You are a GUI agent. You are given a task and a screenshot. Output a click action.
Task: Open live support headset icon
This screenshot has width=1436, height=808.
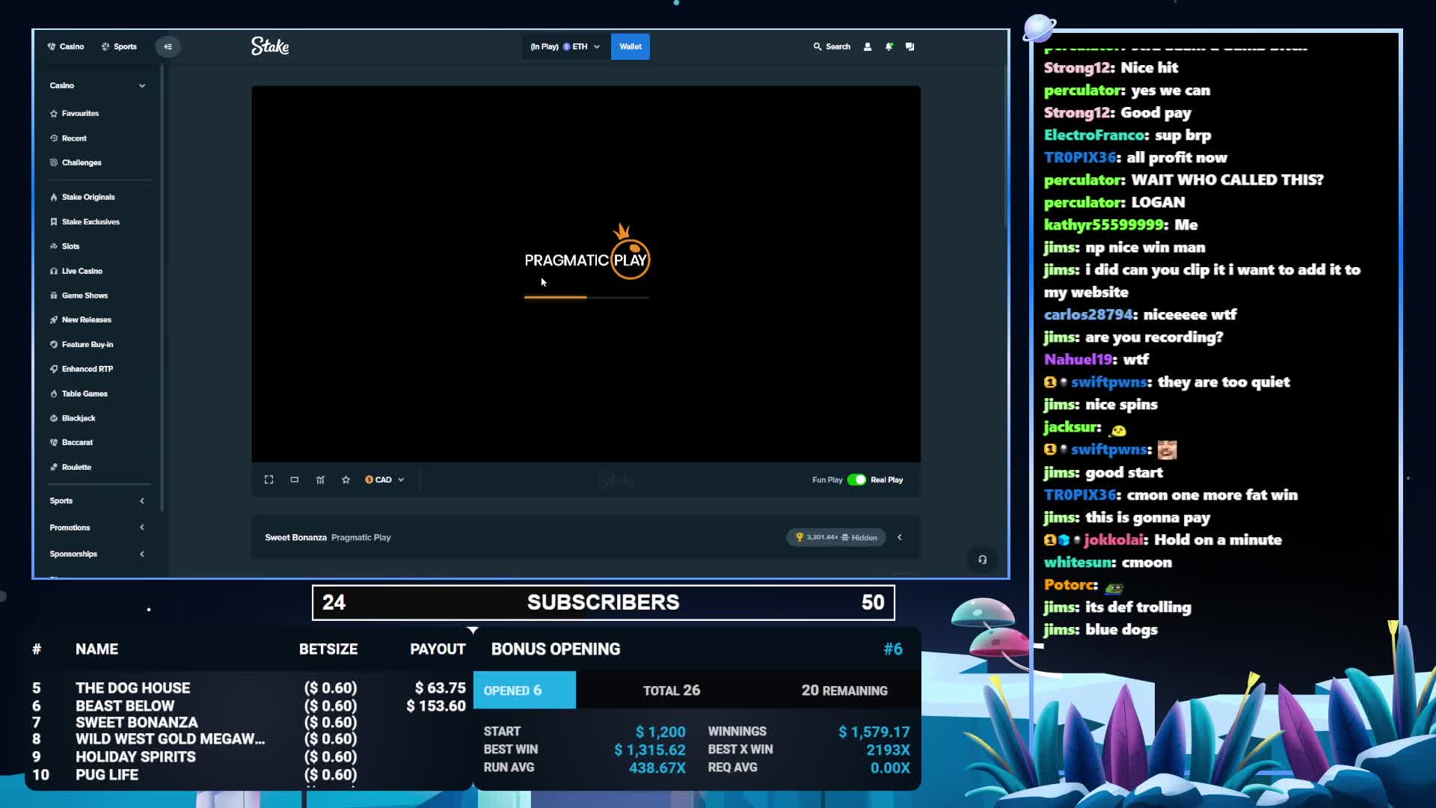coord(982,560)
